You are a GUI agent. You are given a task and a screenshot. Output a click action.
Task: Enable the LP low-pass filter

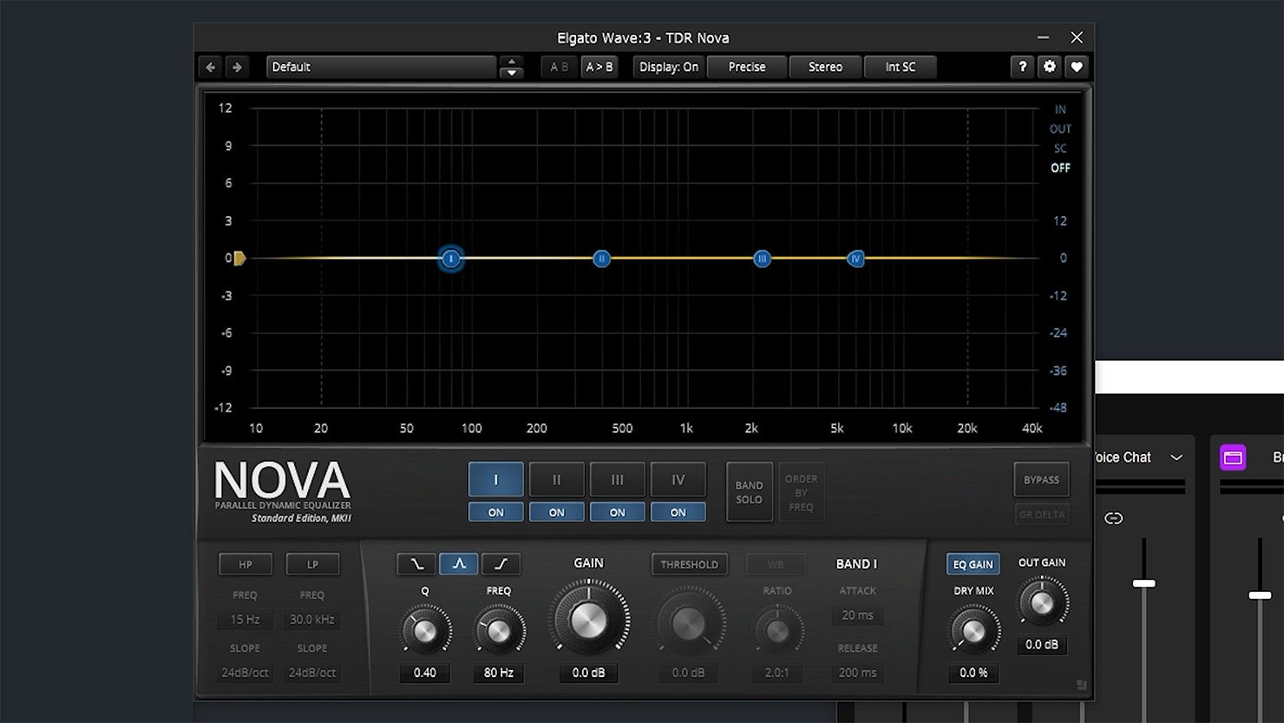(312, 564)
